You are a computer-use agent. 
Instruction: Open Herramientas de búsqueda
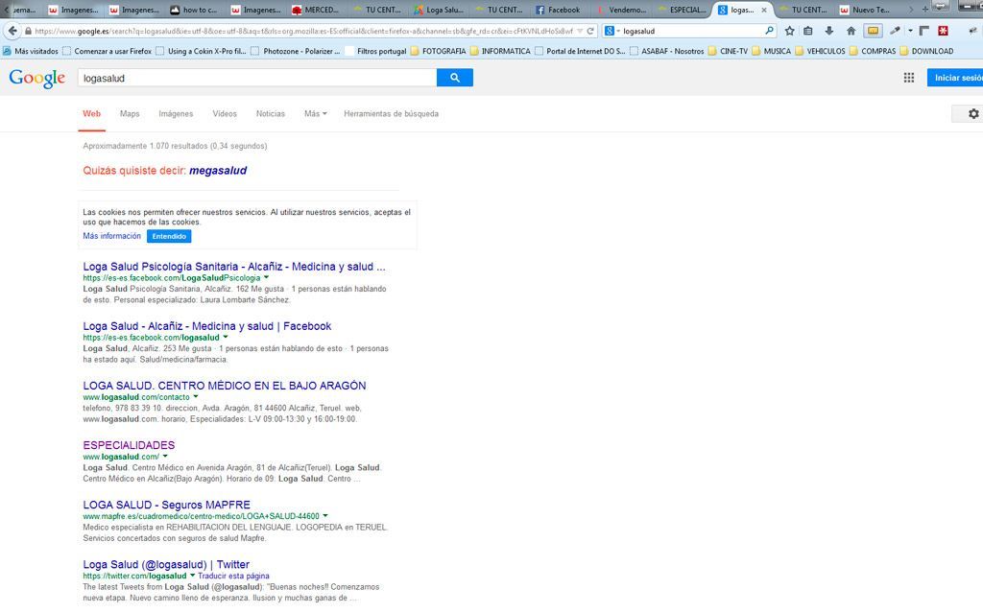click(392, 113)
